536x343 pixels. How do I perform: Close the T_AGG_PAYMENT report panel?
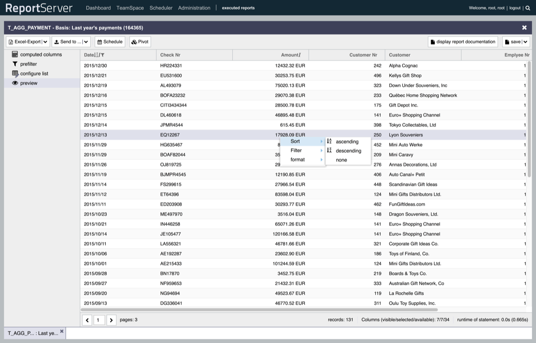[524, 28]
